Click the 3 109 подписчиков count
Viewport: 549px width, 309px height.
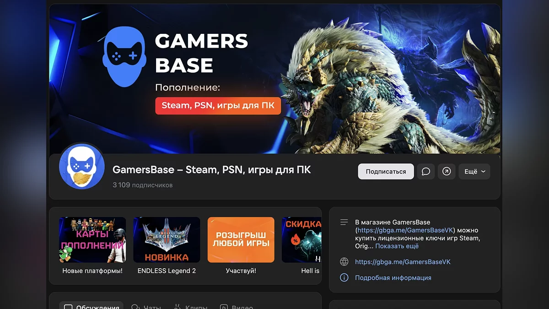coord(143,185)
